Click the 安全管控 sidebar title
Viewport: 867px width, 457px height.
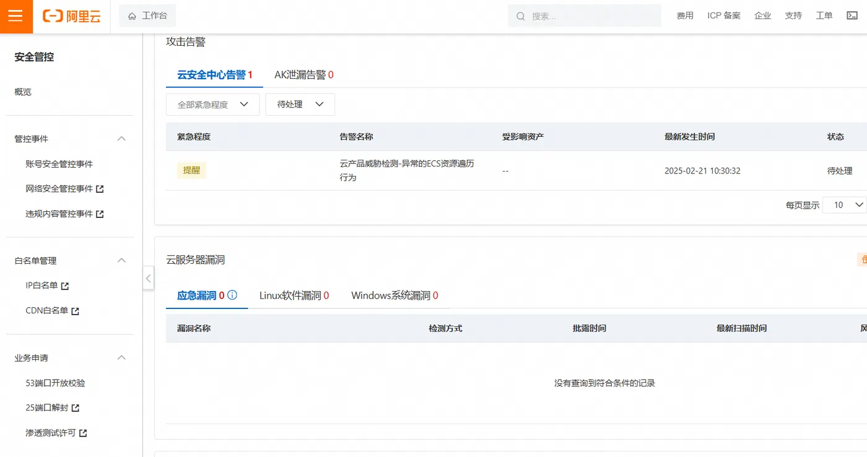click(35, 57)
